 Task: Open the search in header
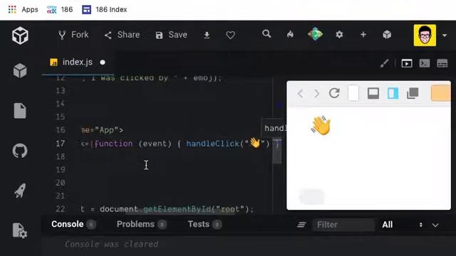(266, 34)
